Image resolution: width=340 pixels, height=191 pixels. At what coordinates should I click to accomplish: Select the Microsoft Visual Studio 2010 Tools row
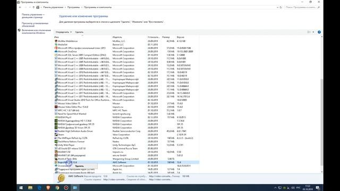126,100
